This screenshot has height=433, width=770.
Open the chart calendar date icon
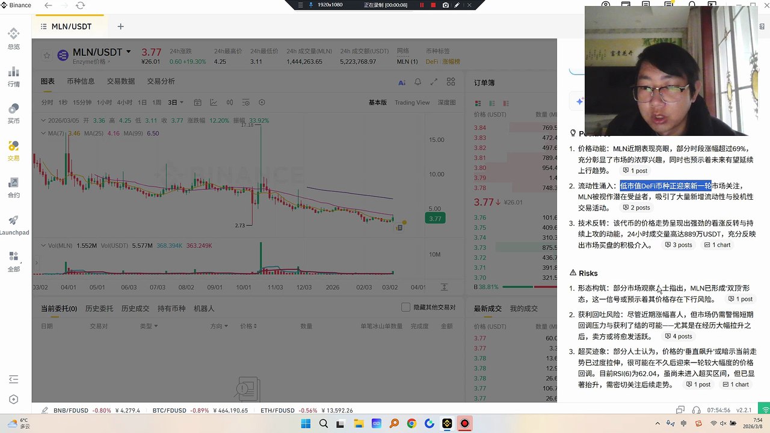pyautogui.click(x=197, y=103)
